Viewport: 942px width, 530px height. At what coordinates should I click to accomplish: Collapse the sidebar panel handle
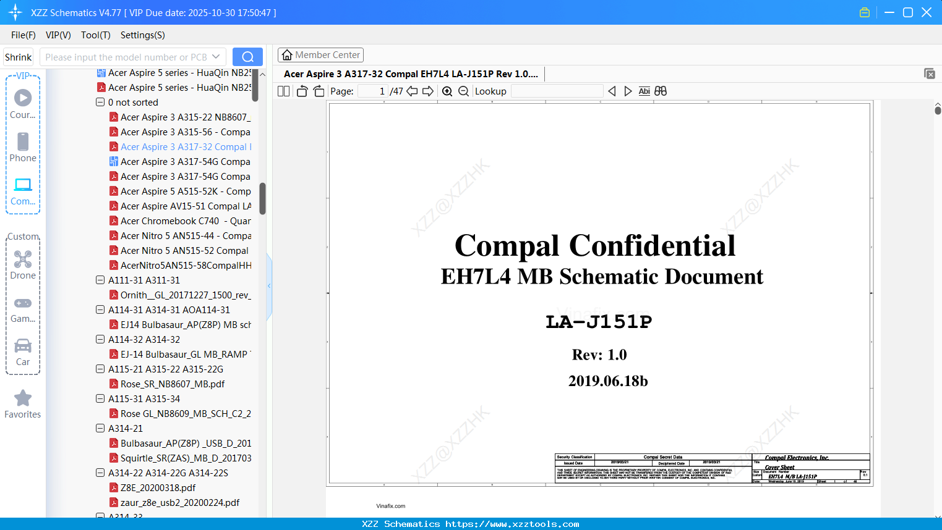[x=269, y=286]
